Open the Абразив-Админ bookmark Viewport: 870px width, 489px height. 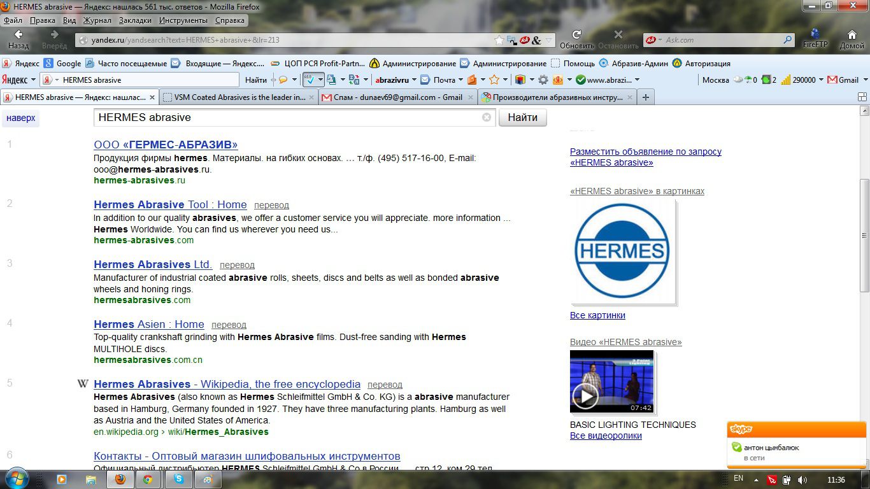click(x=634, y=63)
